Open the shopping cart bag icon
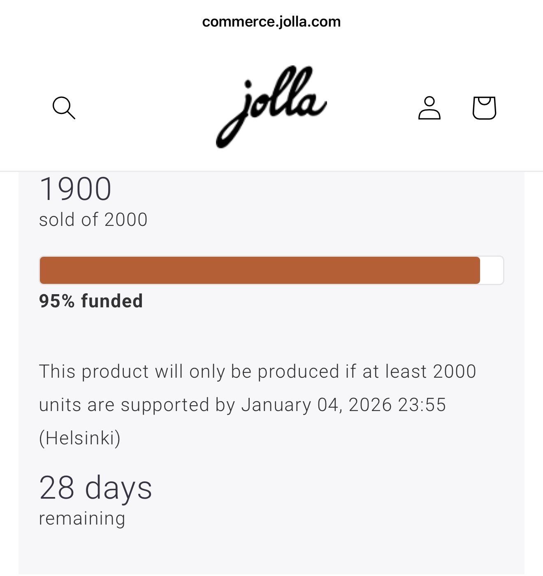Viewport: 543px width, 576px height. [484, 108]
